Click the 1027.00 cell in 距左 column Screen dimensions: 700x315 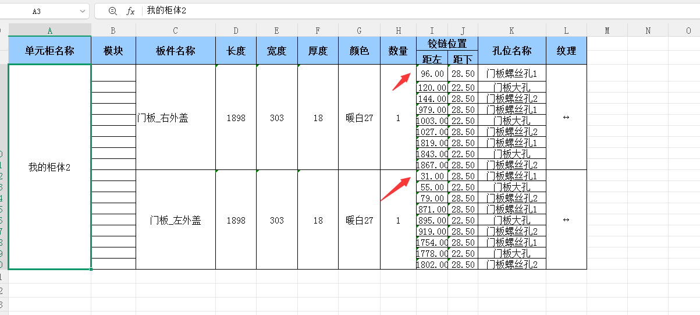432,132
